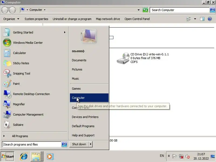The width and height of the screenshot is (216, 162).
Task: Expand the arrow after Computer in address bar
Action: pos(45,10)
